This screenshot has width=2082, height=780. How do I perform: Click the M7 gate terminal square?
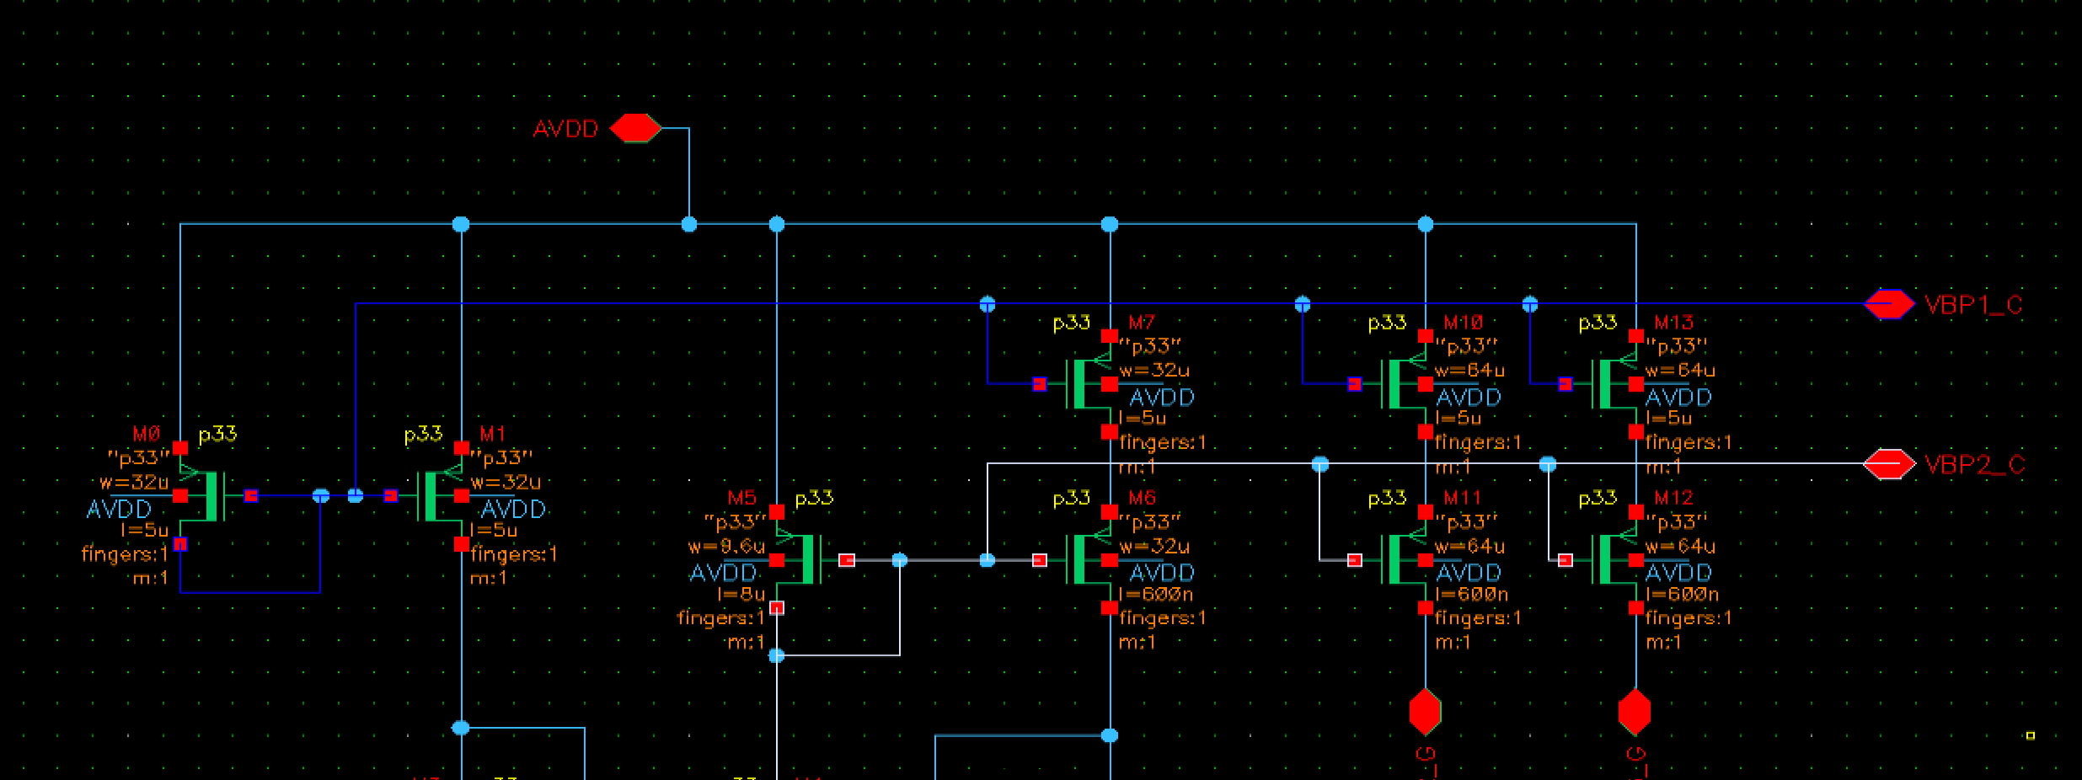[1040, 384]
